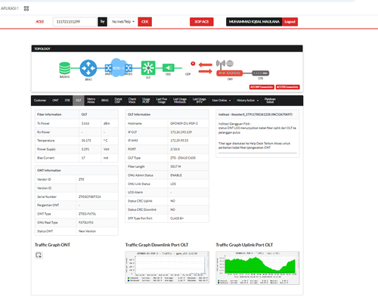This screenshot has height=297, width=378.
Task: Open the Metro Akses tab
Action: (x=91, y=101)
